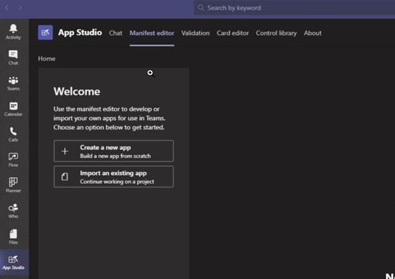Click the App Studio logo in header
The width and height of the screenshot is (395, 279).
tap(45, 32)
